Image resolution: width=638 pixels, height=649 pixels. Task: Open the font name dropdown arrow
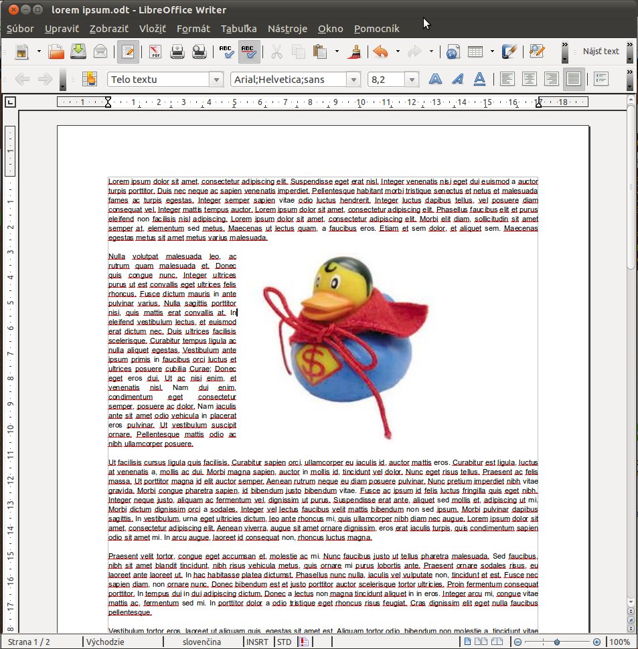point(353,80)
